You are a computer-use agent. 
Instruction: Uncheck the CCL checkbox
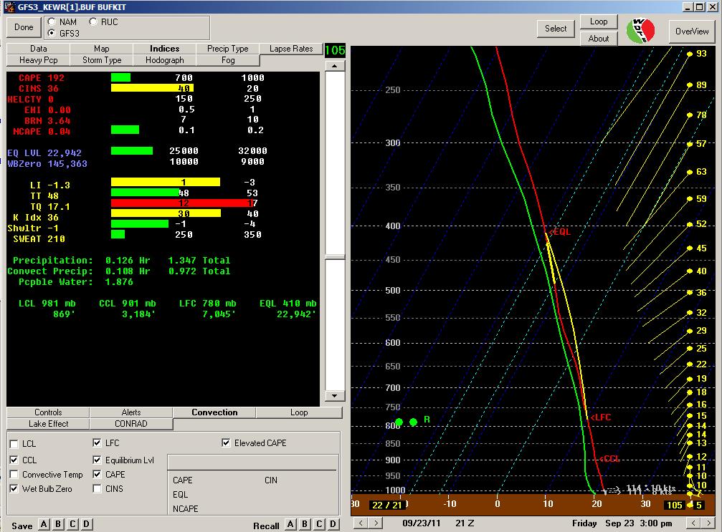(14, 460)
